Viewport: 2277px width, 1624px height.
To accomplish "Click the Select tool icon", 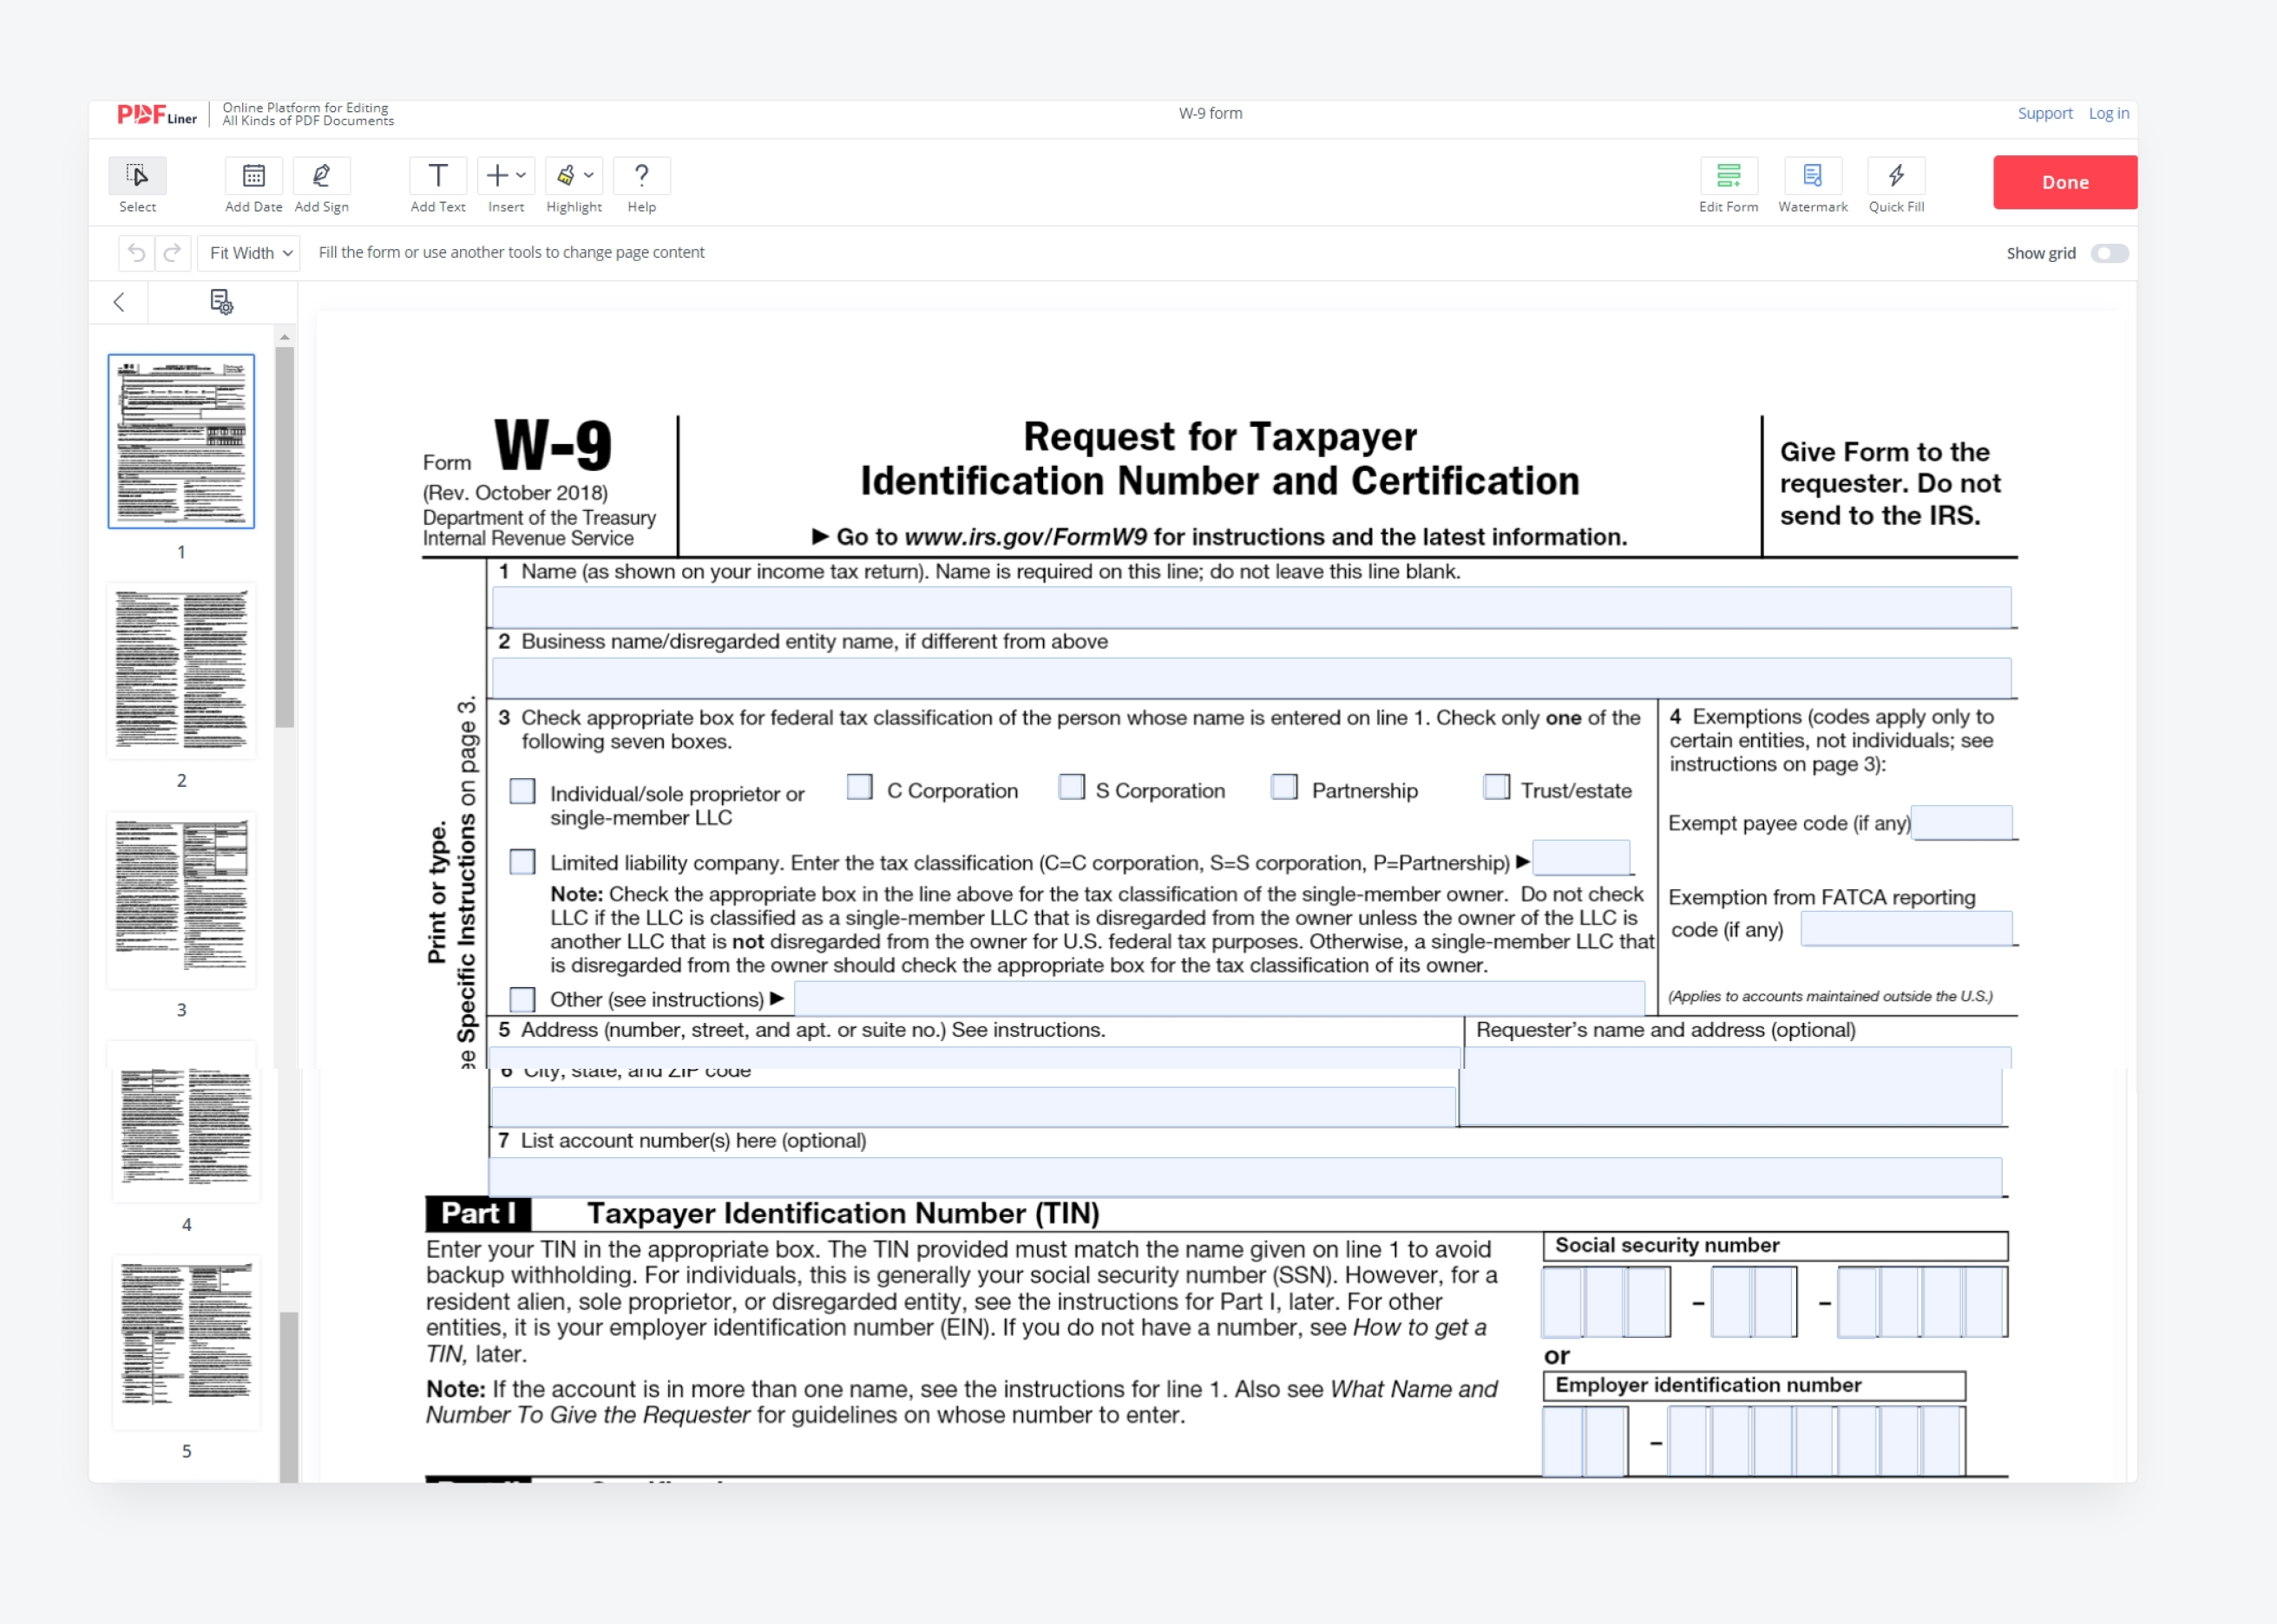I will click(137, 176).
